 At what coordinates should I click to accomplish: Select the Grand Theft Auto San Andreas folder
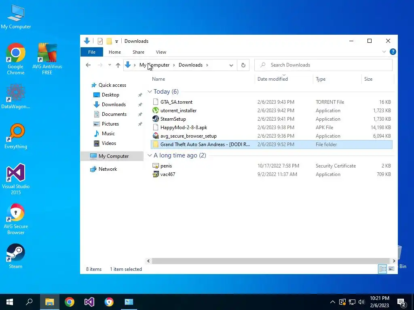point(271,145)
